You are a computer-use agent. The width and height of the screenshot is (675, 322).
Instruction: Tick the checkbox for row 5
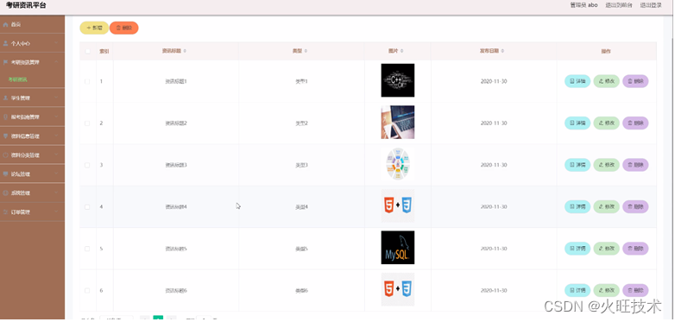tap(87, 249)
